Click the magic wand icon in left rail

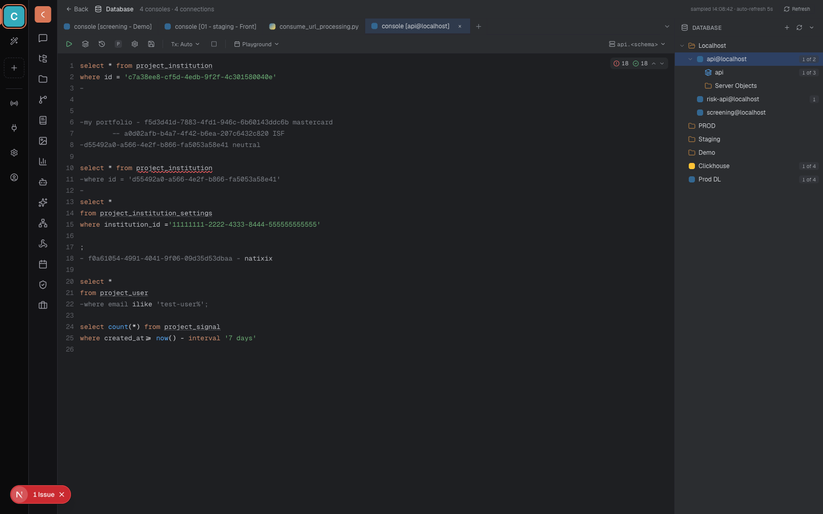pos(14,41)
